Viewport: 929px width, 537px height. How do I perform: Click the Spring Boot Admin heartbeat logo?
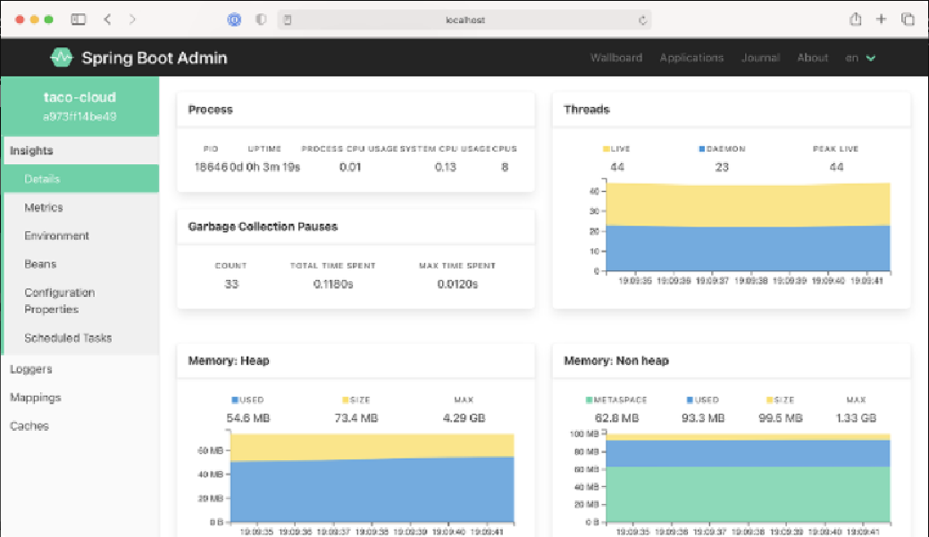coord(61,57)
